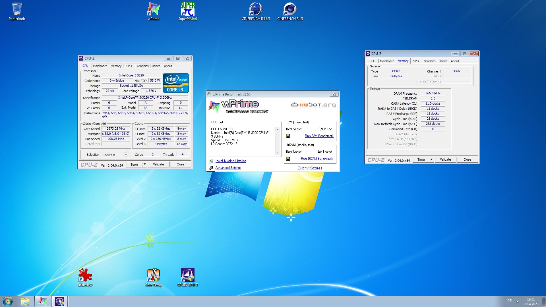The image size is (546, 307).
Task: Open the Socket #1 selection dropdown
Action: [115, 155]
